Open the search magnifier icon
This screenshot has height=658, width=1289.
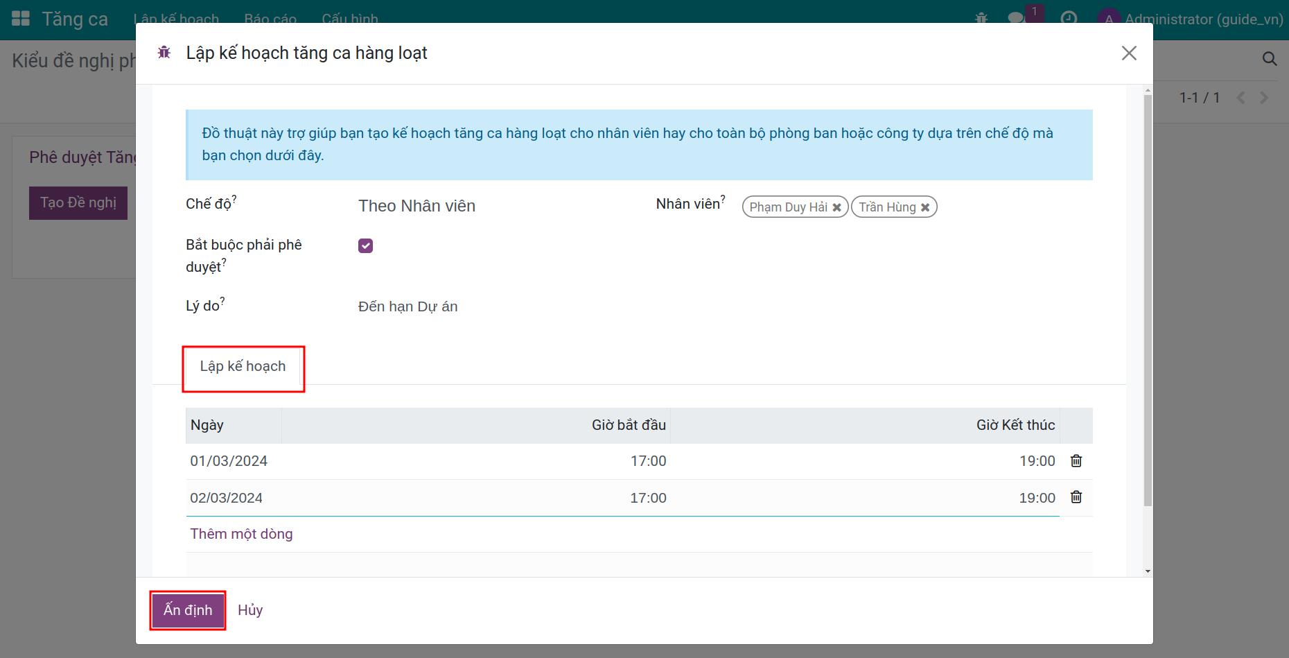point(1269,60)
